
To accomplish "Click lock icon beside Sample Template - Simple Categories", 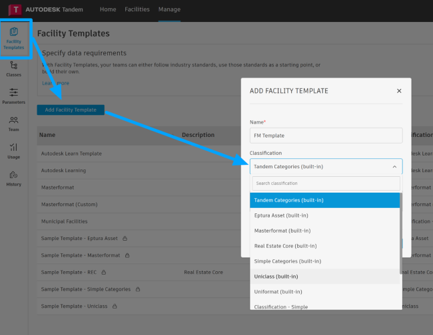I will (138, 289).
